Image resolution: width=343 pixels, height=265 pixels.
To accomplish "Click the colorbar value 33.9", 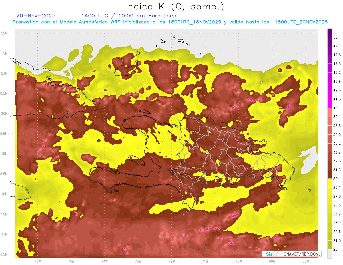I will 337,152.
